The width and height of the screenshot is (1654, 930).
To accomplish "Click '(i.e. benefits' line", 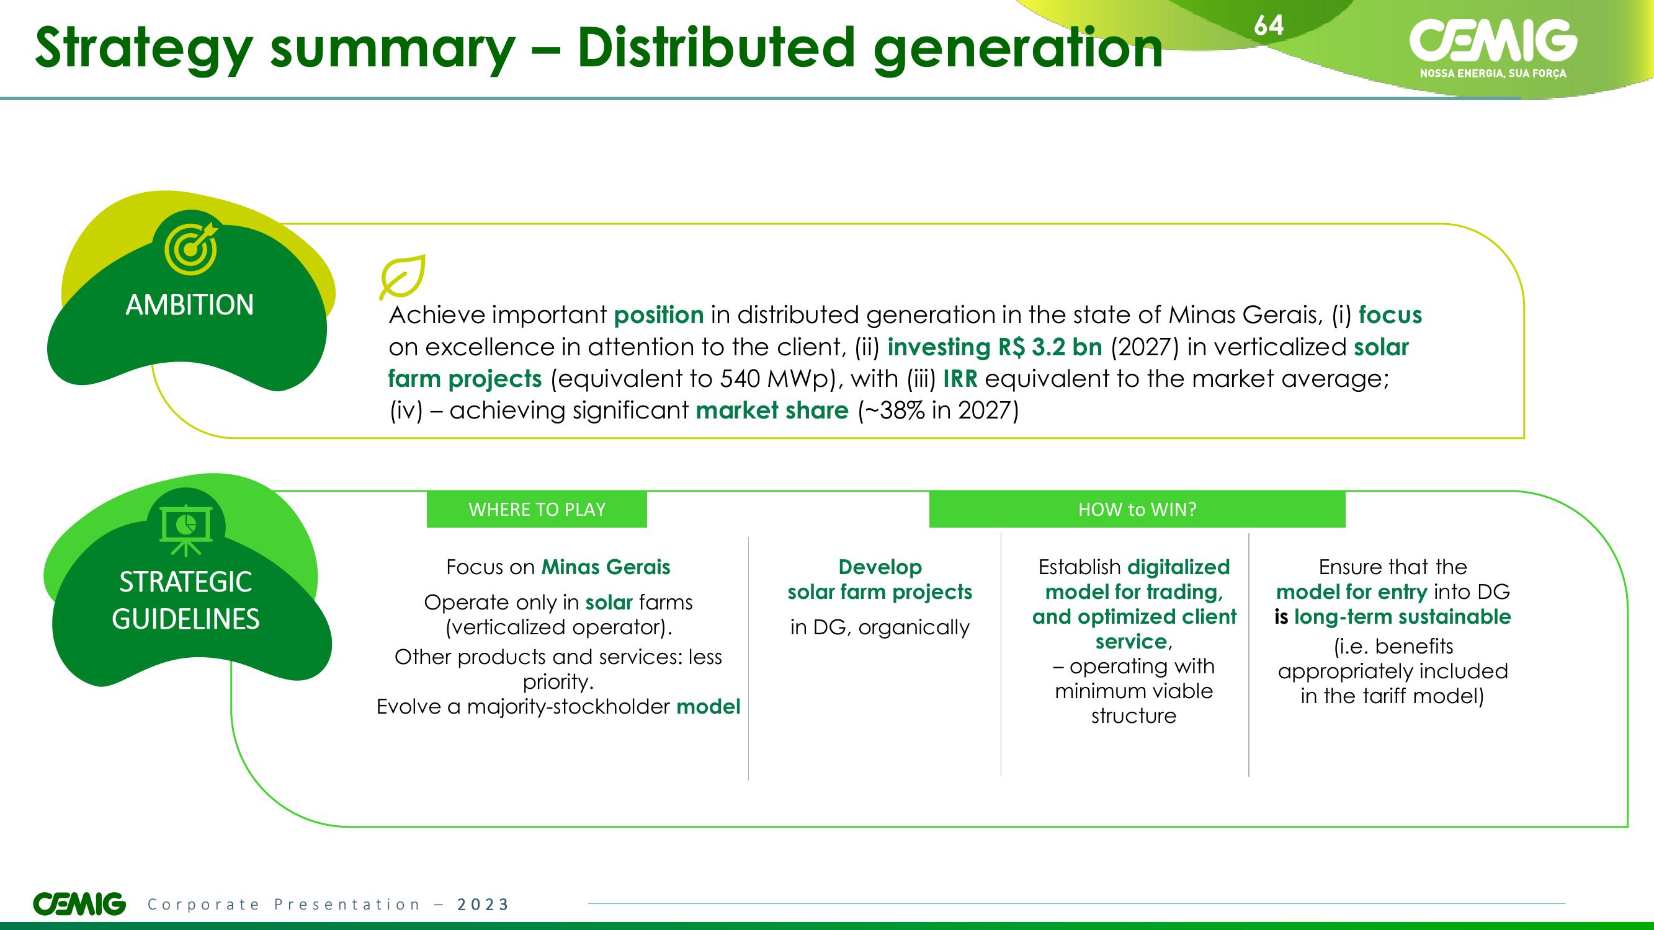I will pos(1393,646).
